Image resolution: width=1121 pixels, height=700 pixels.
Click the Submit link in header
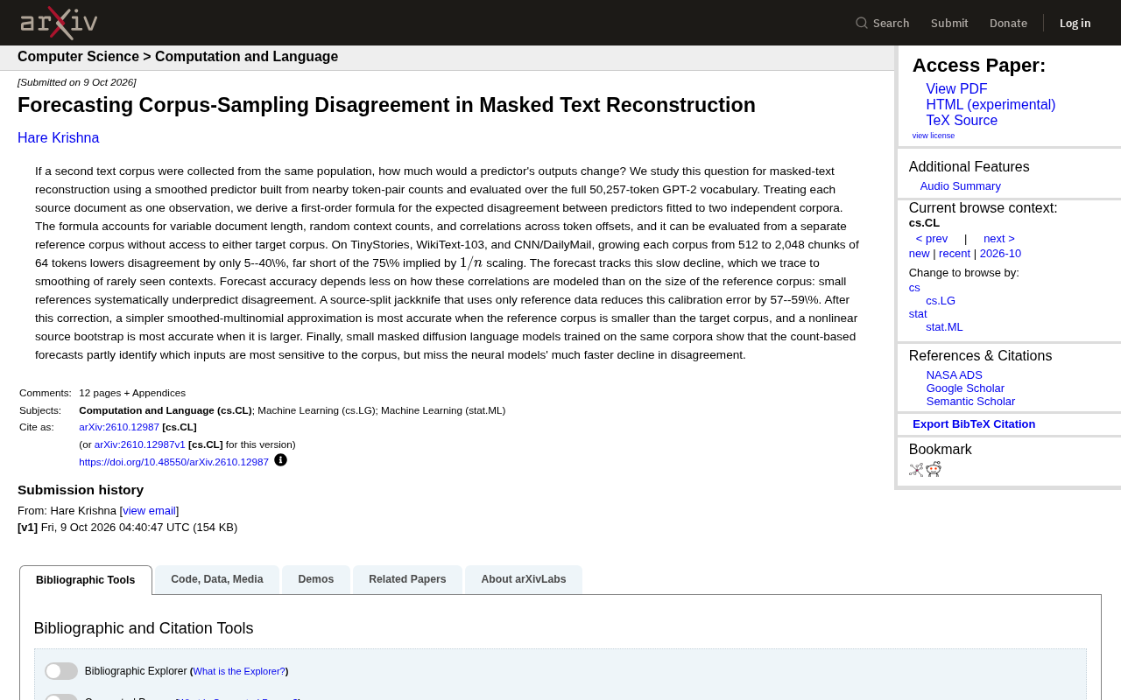pos(949,23)
